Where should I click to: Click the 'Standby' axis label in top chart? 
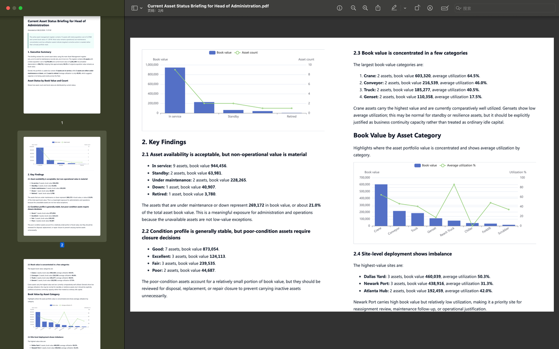pos(233,116)
